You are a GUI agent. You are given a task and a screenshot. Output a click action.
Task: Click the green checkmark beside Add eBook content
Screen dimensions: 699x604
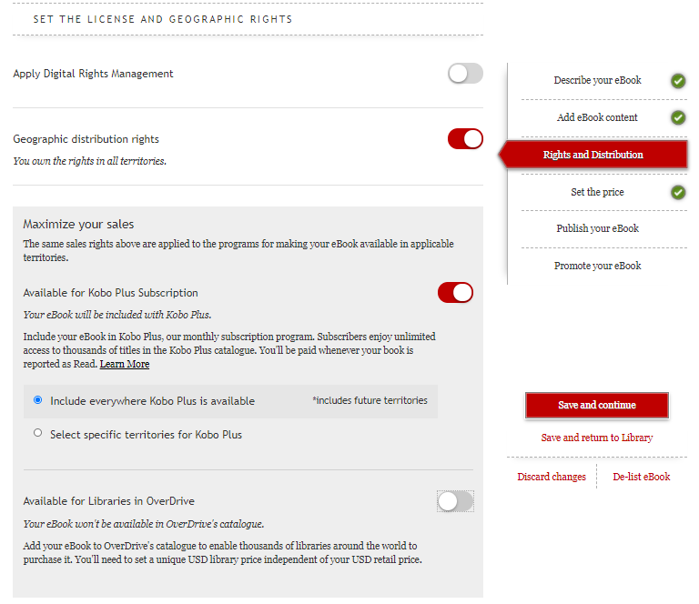678,117
